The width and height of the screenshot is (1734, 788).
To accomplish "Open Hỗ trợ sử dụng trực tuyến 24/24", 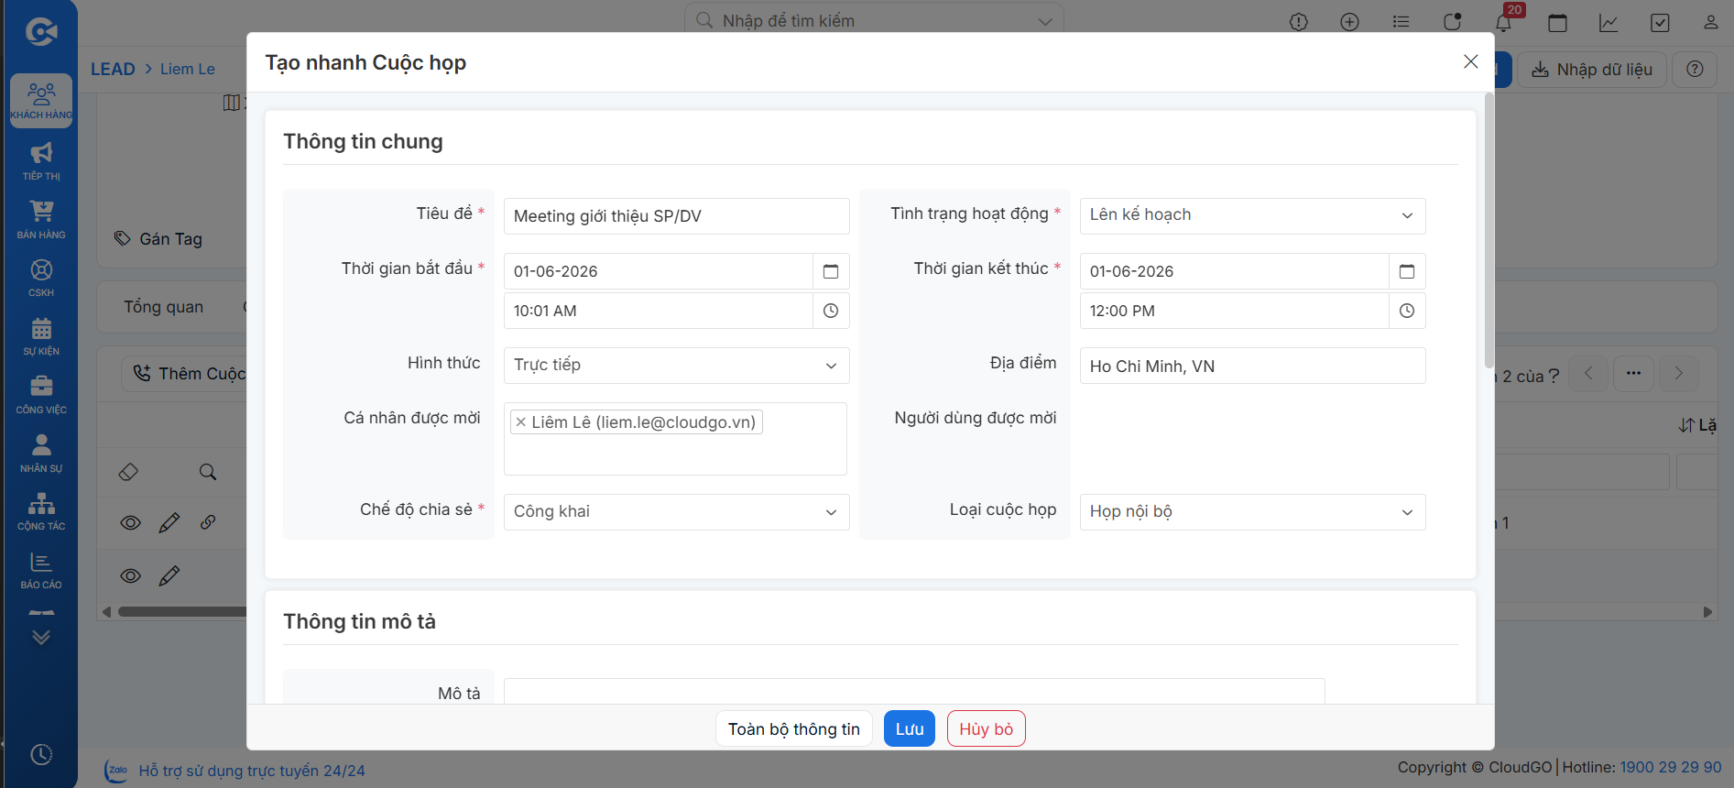I will [251, 771].
